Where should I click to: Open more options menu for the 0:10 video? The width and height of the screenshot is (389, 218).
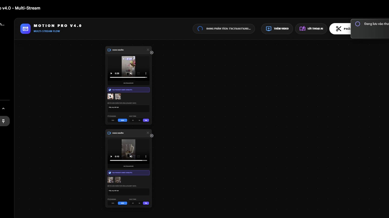click(x=146, y=156)
